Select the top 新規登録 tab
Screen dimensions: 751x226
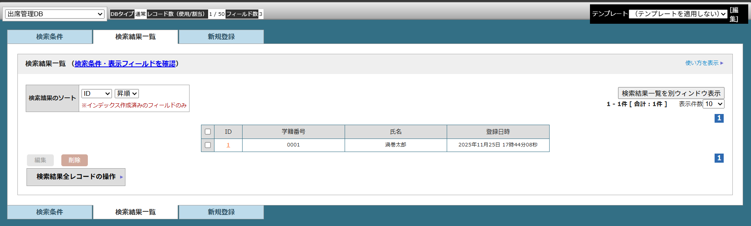tap(221, 37)
